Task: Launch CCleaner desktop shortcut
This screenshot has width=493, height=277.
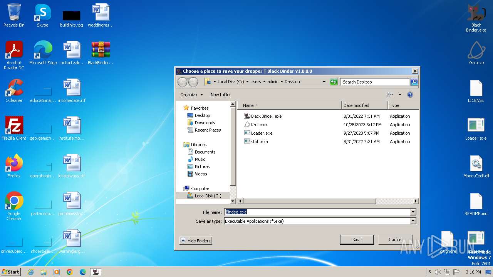Action: point(14,91)
